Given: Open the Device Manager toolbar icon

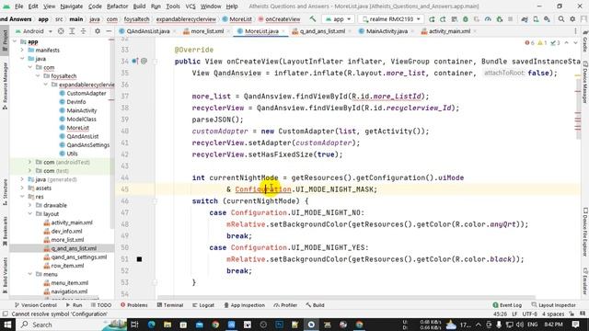Looking at the screenshot, I should (536, 18).
